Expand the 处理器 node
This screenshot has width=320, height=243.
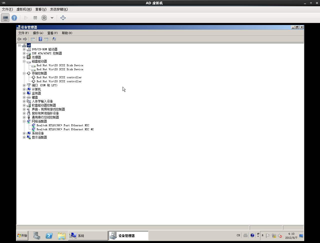(x=24, y=57)
